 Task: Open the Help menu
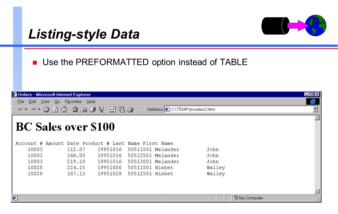[x=91, y=101]
